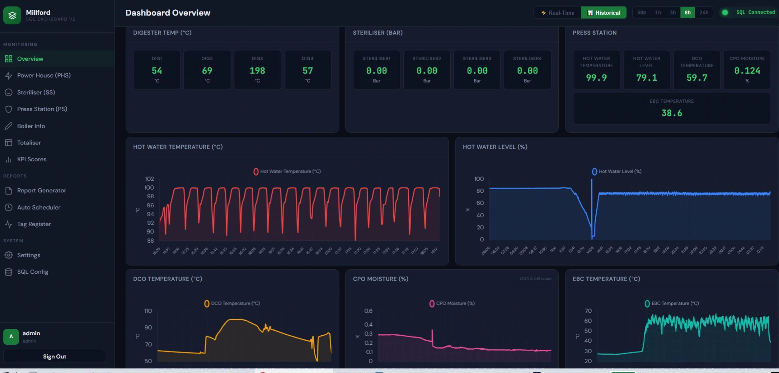Viewport: 779px width, 373px height.
Task: Open the KPI Scores page
Action: 57,159
